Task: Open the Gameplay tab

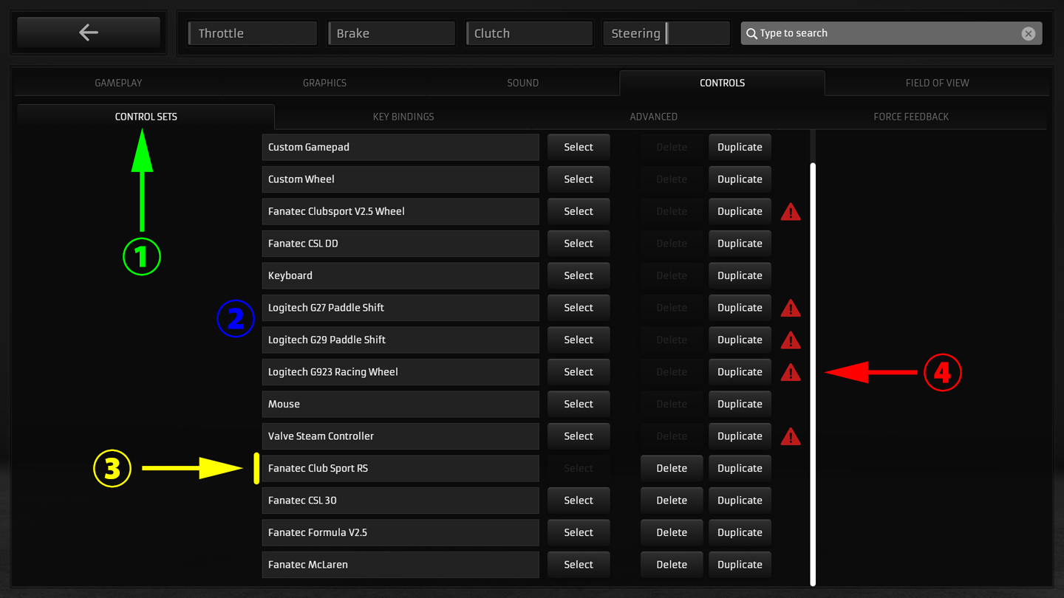Action: tap(118, 83)
